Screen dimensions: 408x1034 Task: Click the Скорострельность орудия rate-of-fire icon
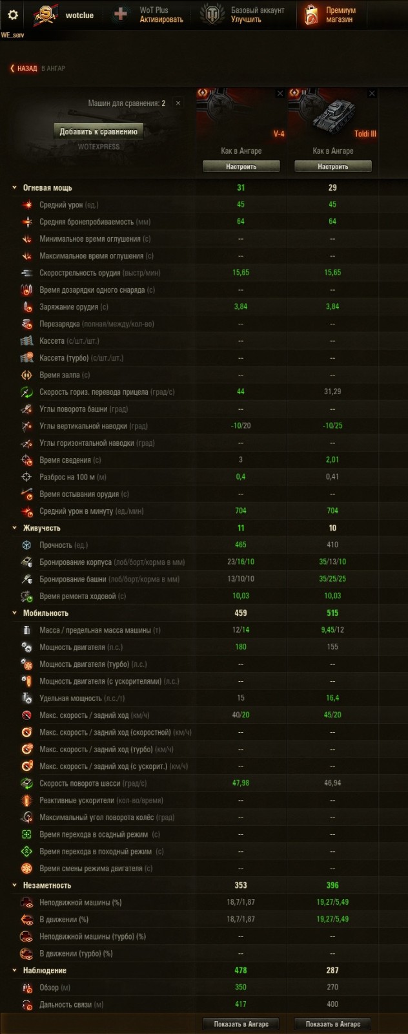pyautogui.click(x=27, y=272)
